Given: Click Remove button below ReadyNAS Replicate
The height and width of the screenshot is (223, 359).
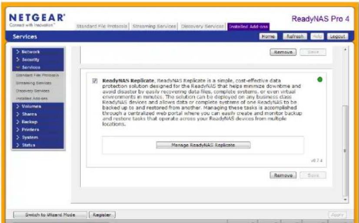Looking at the screenshot, I should point(283,175).
